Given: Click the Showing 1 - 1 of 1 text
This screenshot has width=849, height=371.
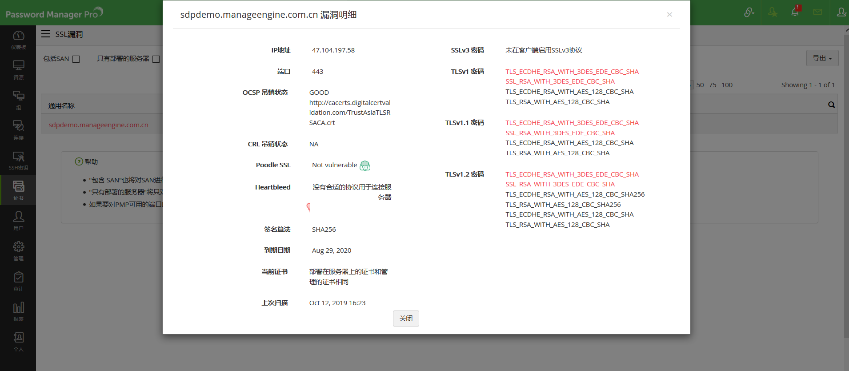Looking at the screenshot, I should click(808, 85).
